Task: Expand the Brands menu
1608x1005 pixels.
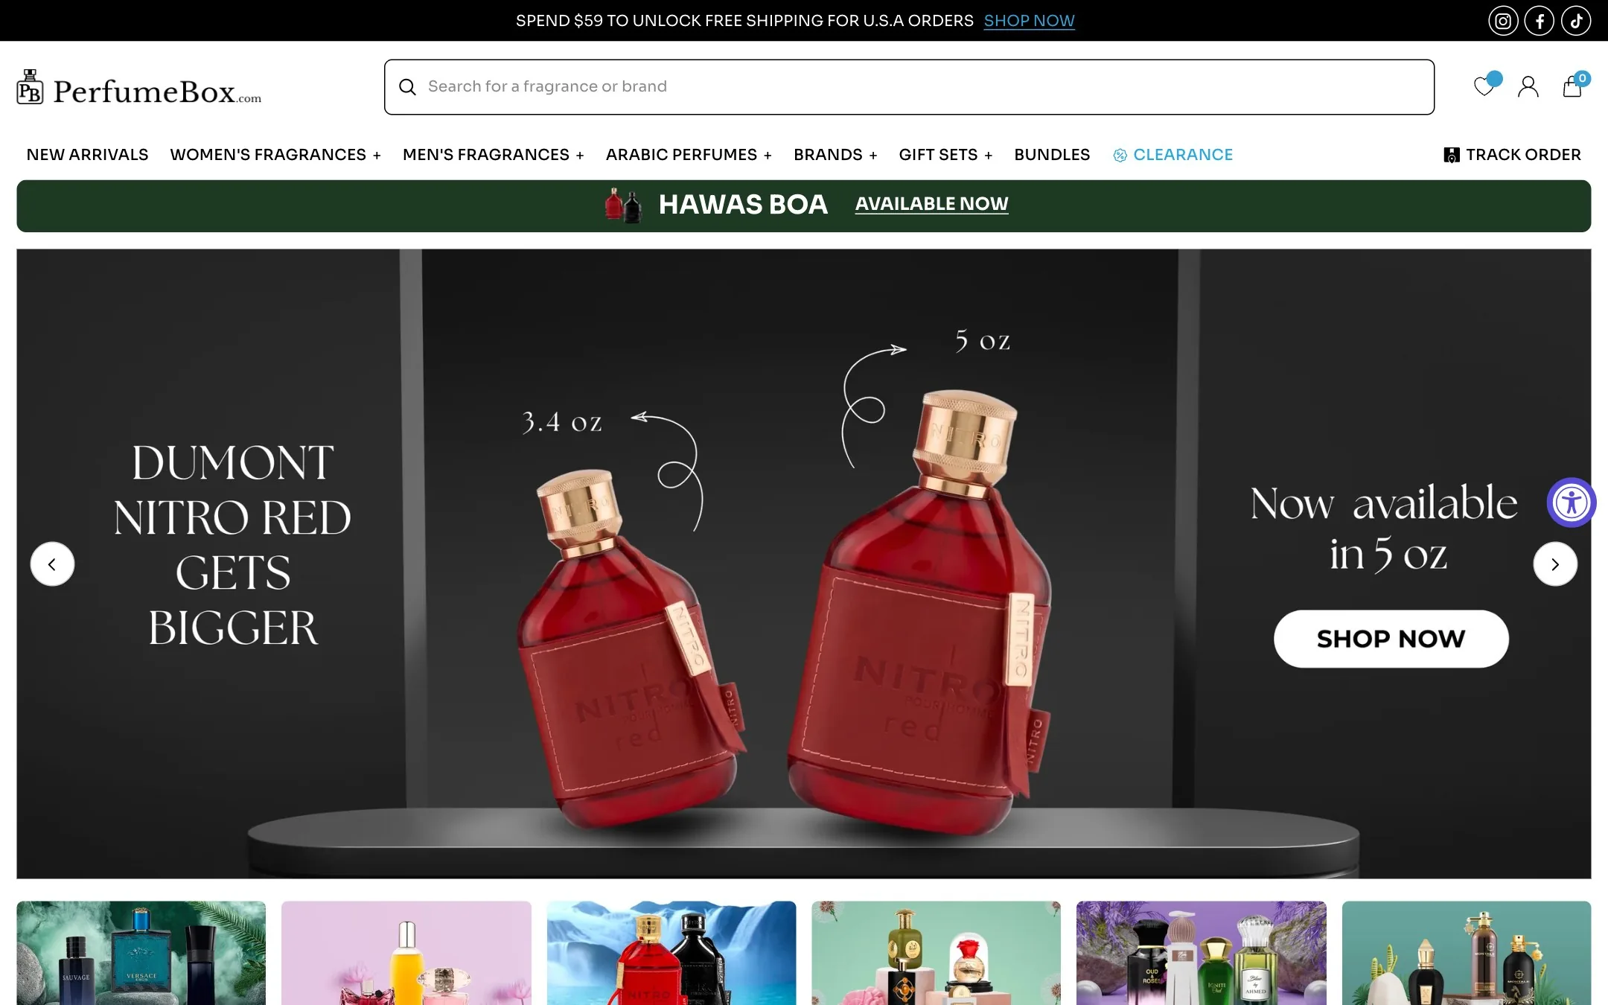Action: point(835,155)
